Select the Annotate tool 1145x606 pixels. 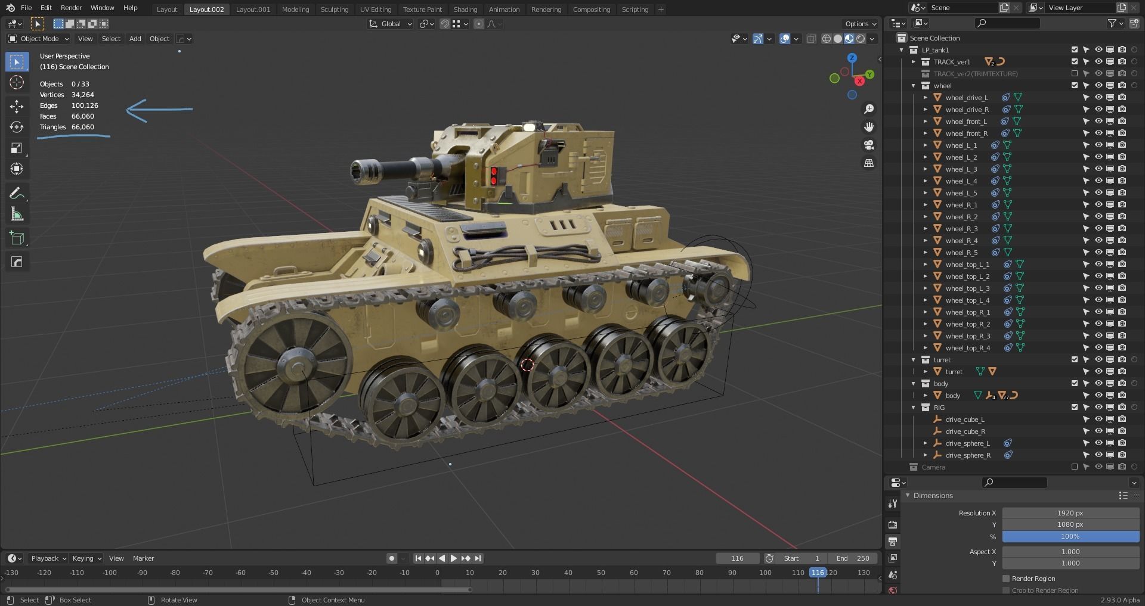tap(17, 193)
